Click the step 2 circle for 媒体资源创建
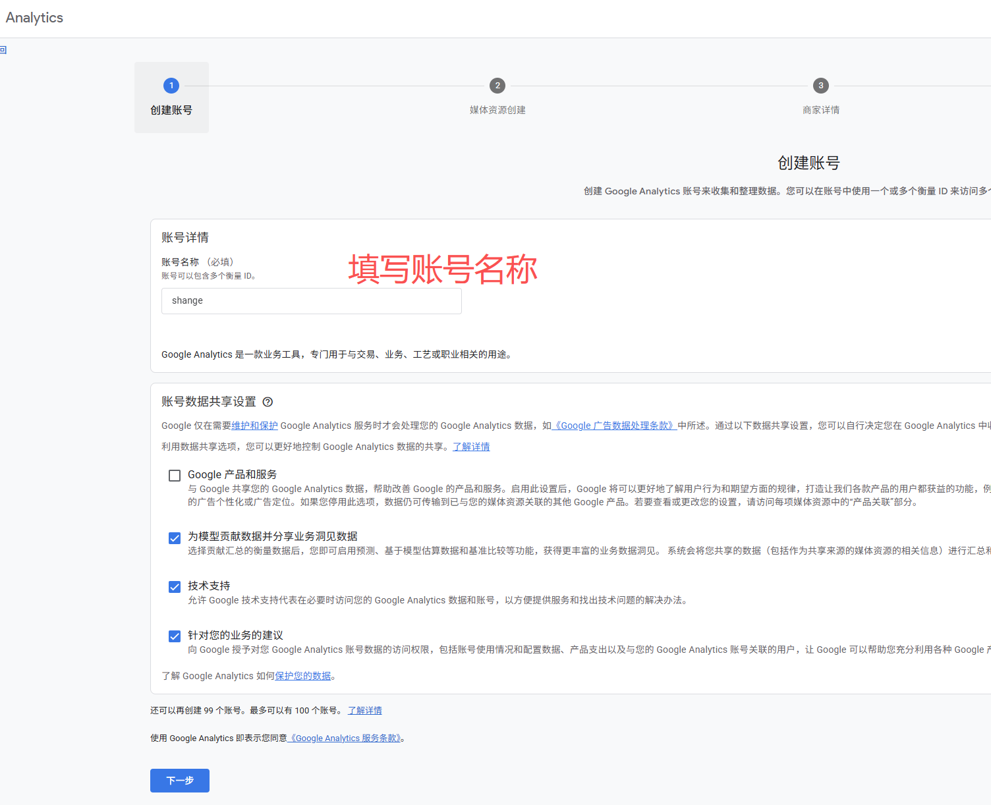The image size is (991, 805). click(x=497, y=86)
